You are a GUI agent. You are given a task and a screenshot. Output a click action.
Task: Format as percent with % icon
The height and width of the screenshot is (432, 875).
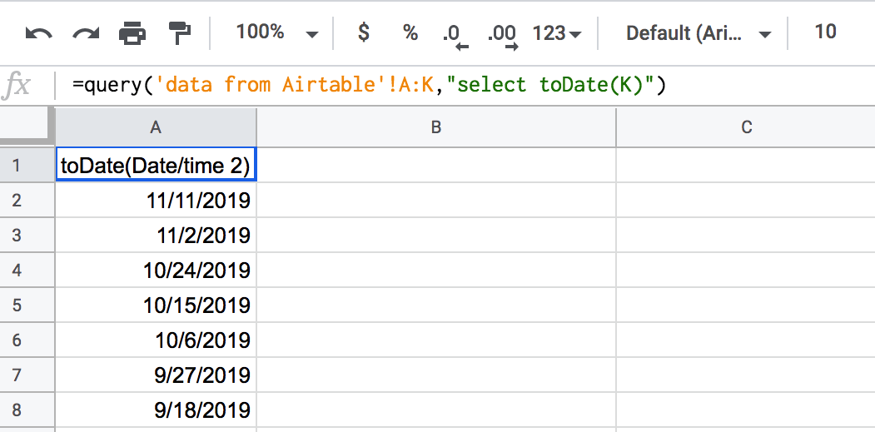[x=410, y=33]
